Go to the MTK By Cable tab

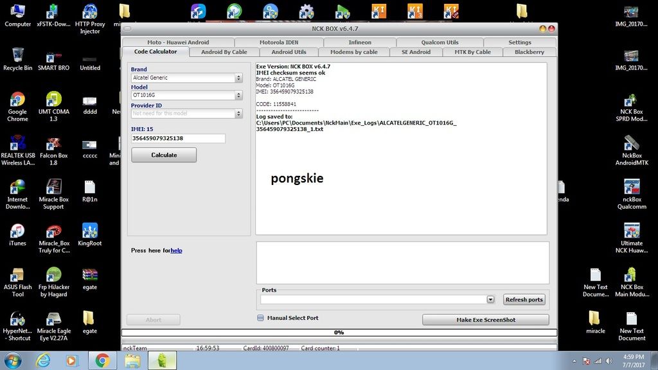[x=472, y=52]
